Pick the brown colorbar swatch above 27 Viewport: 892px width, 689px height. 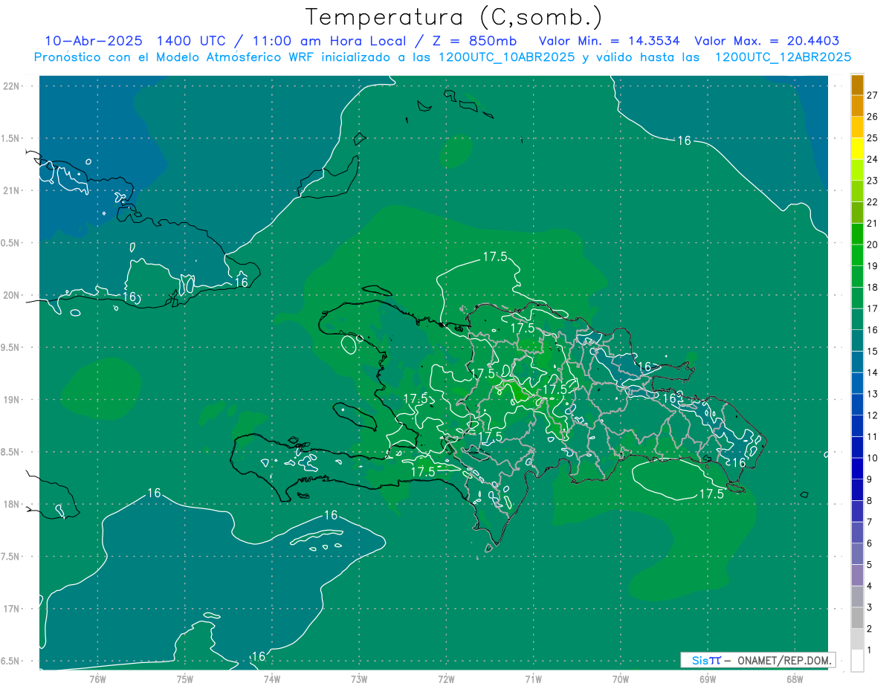click(857, 85)
